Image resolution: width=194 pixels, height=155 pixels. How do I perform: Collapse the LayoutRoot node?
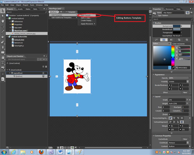pyautogui.click(x=10, y=73)
